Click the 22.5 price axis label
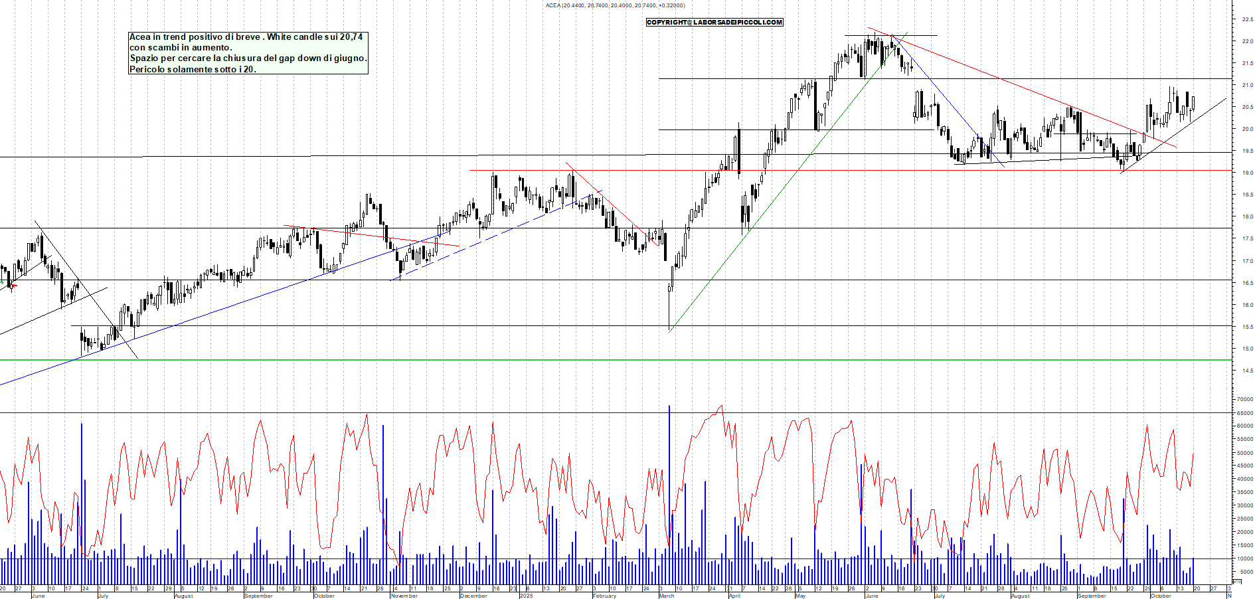Viewport: 1255px width, 599px height. click(x=1247, y=19)
